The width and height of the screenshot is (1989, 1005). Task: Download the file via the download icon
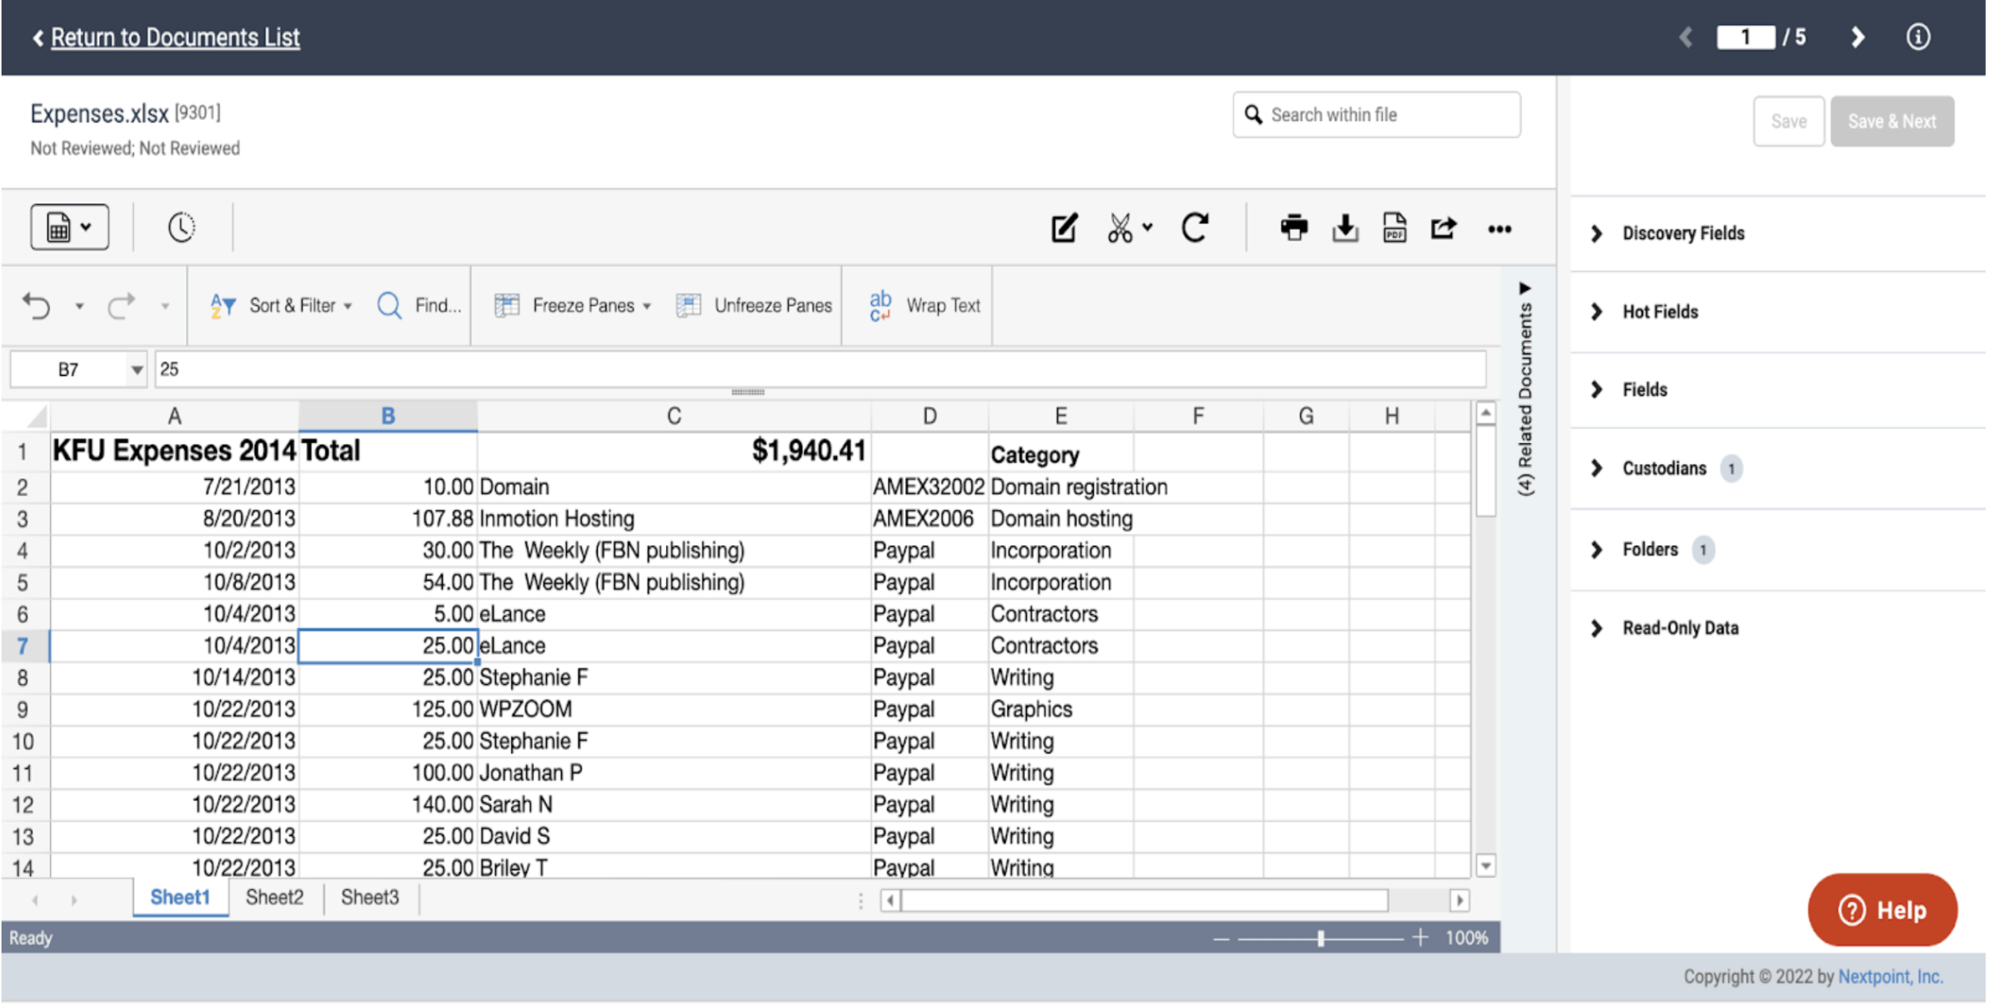click(x=1344, y=227)
